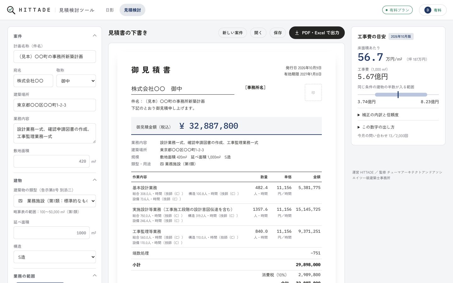Click the 印 stamp placeholder box

[x=313, y=92]
